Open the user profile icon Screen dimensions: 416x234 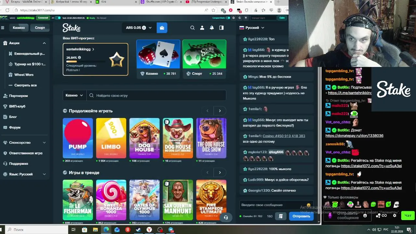pyautogui.click(x=202, y=28)
